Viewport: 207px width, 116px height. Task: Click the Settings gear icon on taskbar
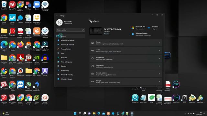[132, 113]
